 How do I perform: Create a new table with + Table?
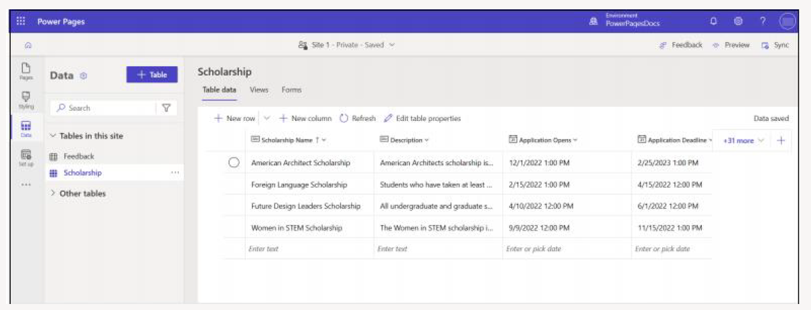(151, 75)
